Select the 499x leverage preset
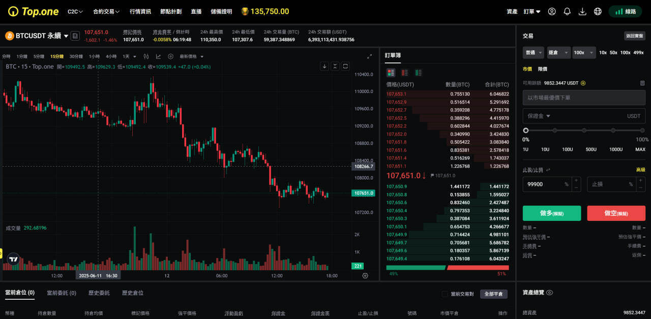The height and width of the screenshot is (319, 651). point(638,52)
